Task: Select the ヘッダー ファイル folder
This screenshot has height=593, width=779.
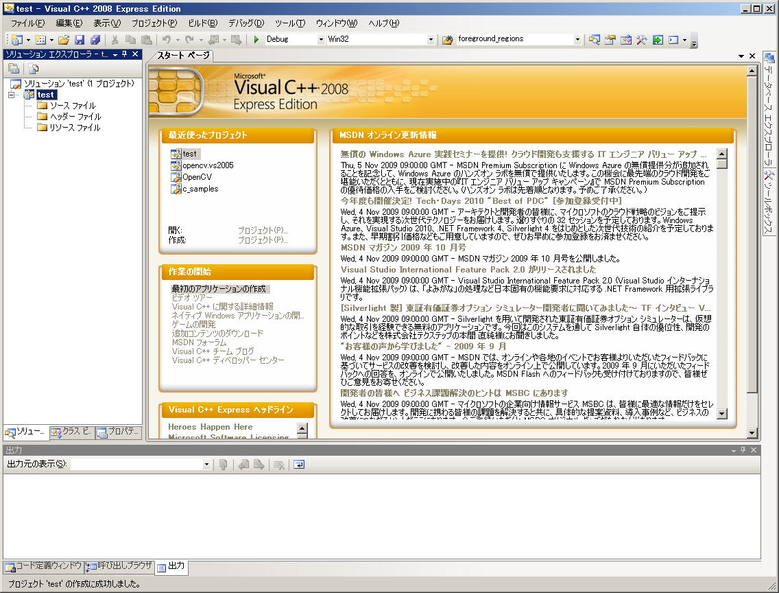Action: click(x=75, y=116)
